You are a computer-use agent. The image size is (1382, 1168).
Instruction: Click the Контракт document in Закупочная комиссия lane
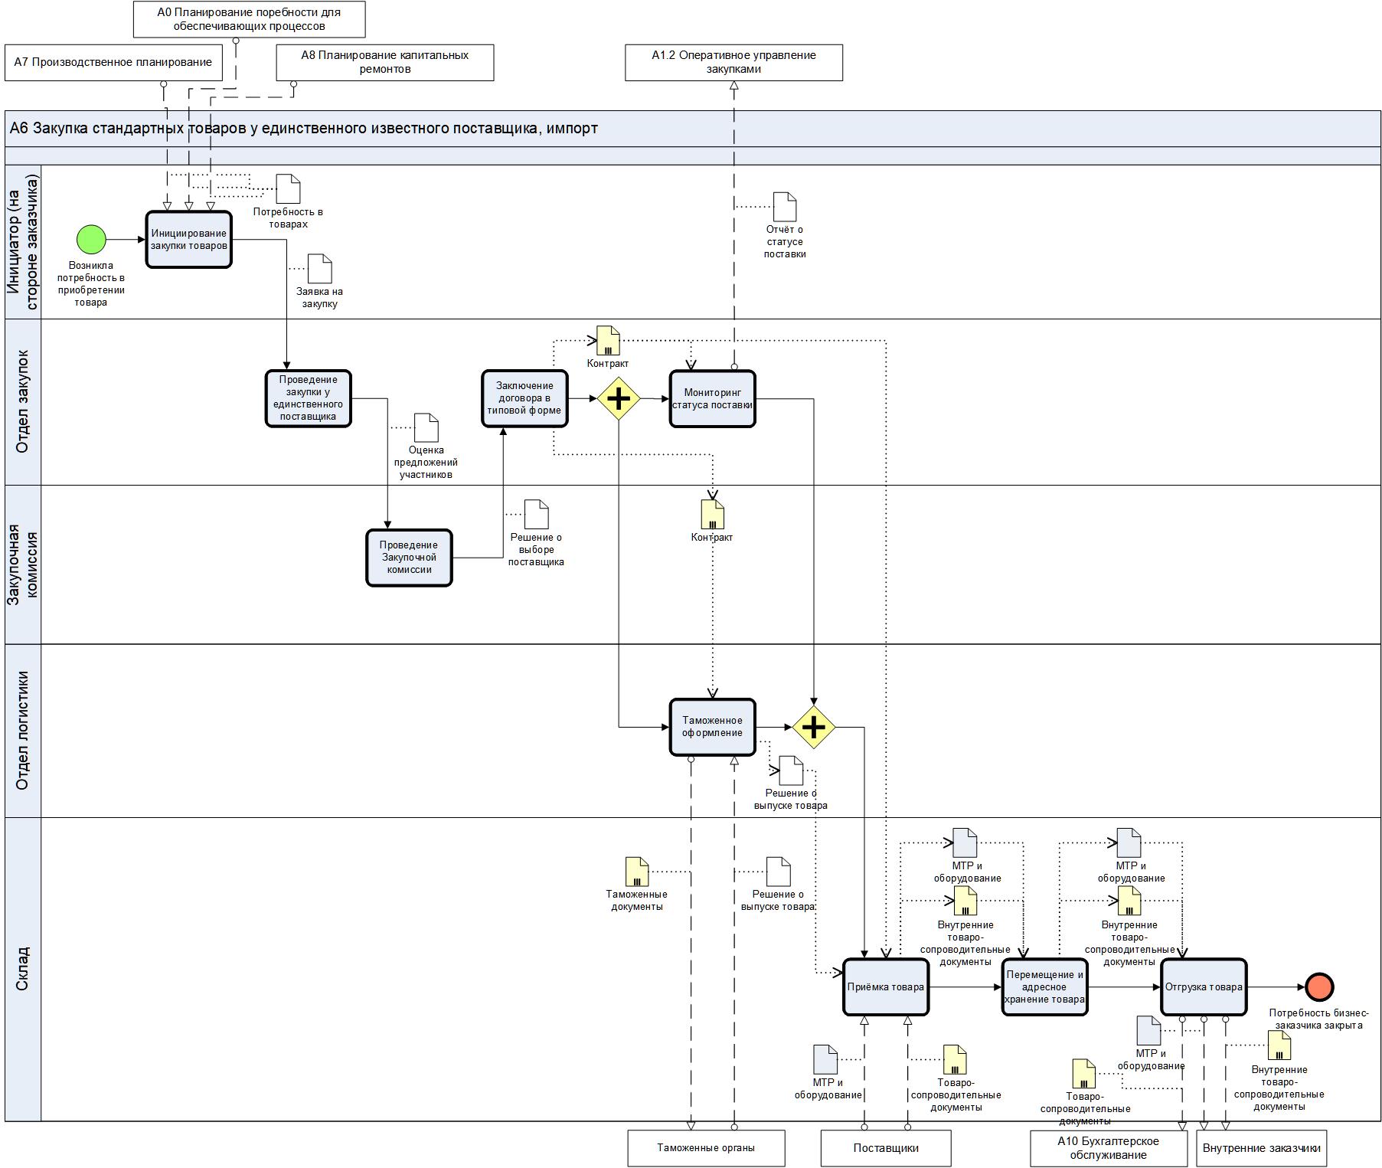click(x=713, y=515)
